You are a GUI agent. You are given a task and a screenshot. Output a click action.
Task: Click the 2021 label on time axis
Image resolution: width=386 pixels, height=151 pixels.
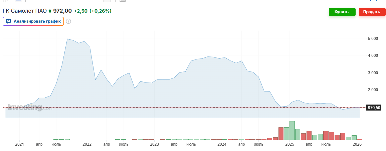(19, 145)
